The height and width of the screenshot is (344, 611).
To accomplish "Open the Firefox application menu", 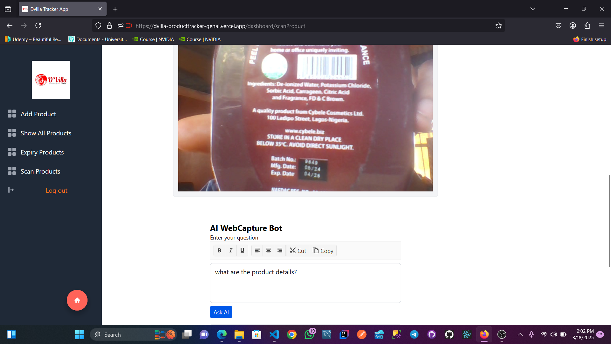I will click(x=601, y=26).
